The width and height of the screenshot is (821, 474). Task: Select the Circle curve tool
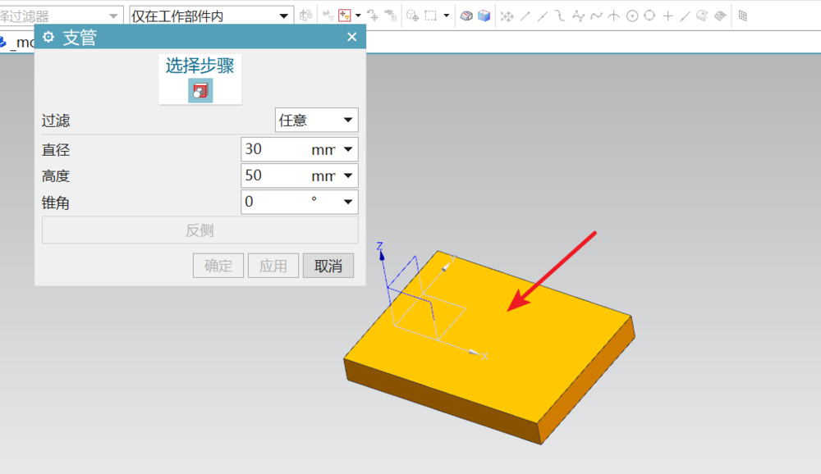[x=631, y=13]
